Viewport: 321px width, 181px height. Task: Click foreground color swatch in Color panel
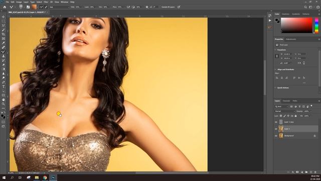(276, 20)
